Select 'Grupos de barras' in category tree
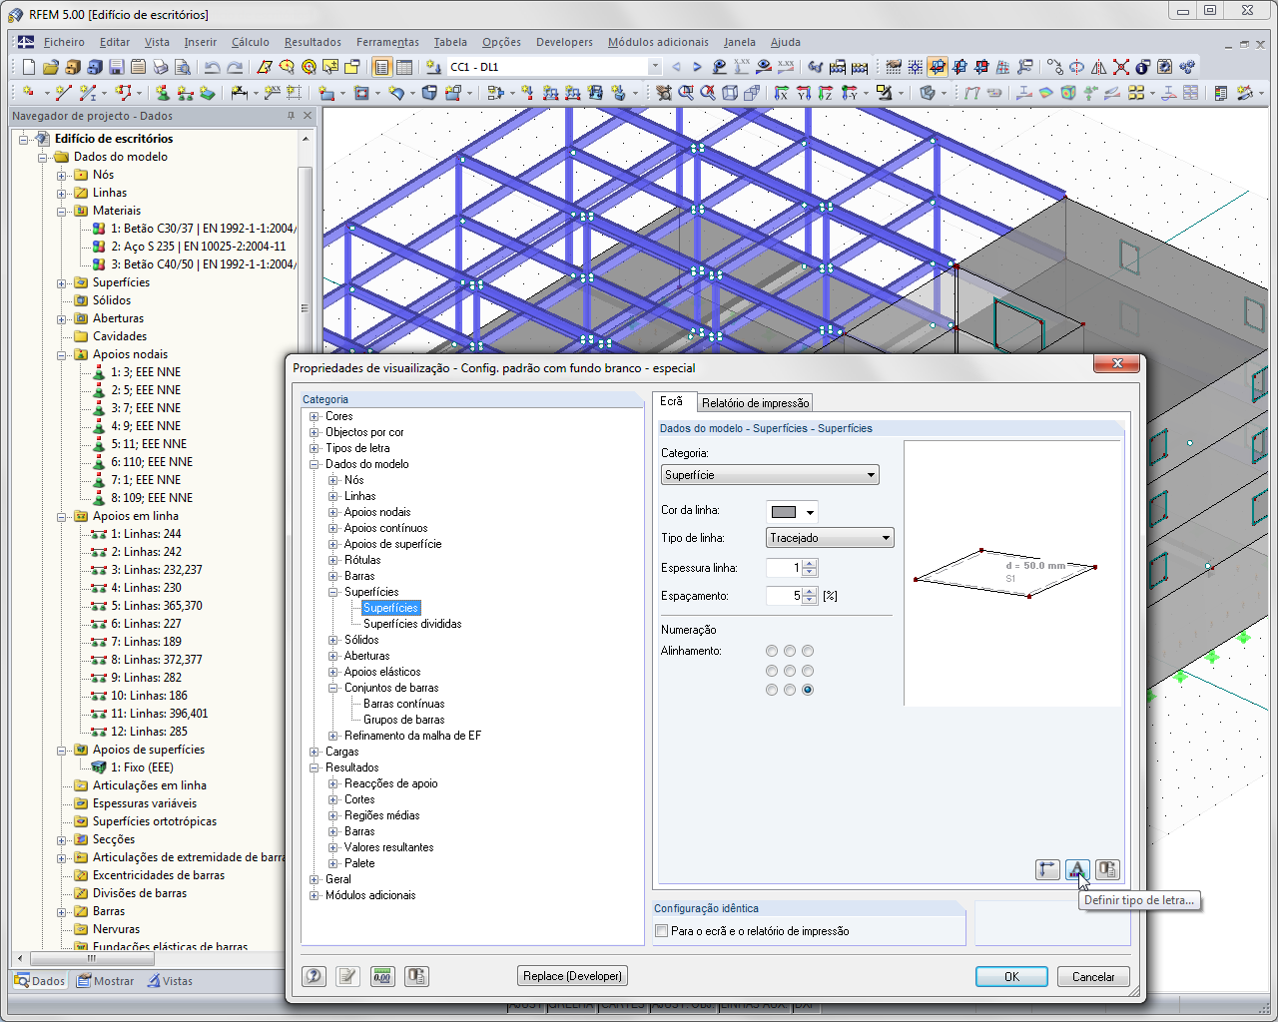1278x1022 pixels. [404, 720]
